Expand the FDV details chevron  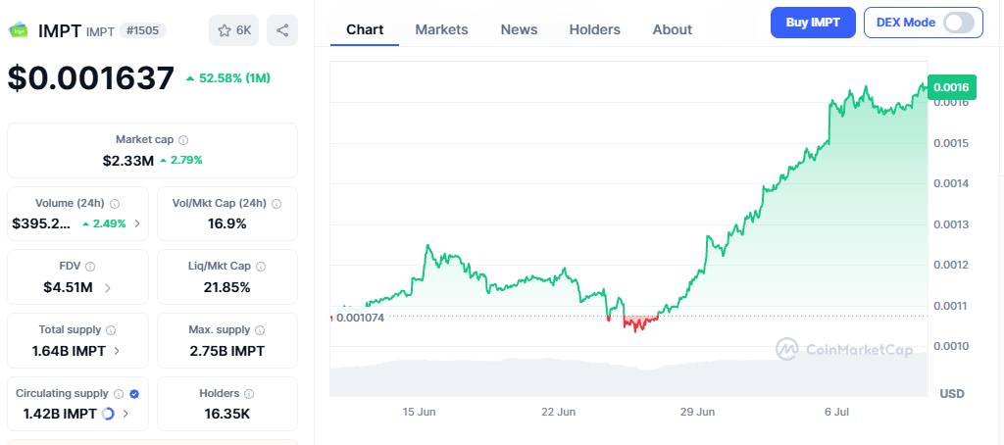(108, 288)
